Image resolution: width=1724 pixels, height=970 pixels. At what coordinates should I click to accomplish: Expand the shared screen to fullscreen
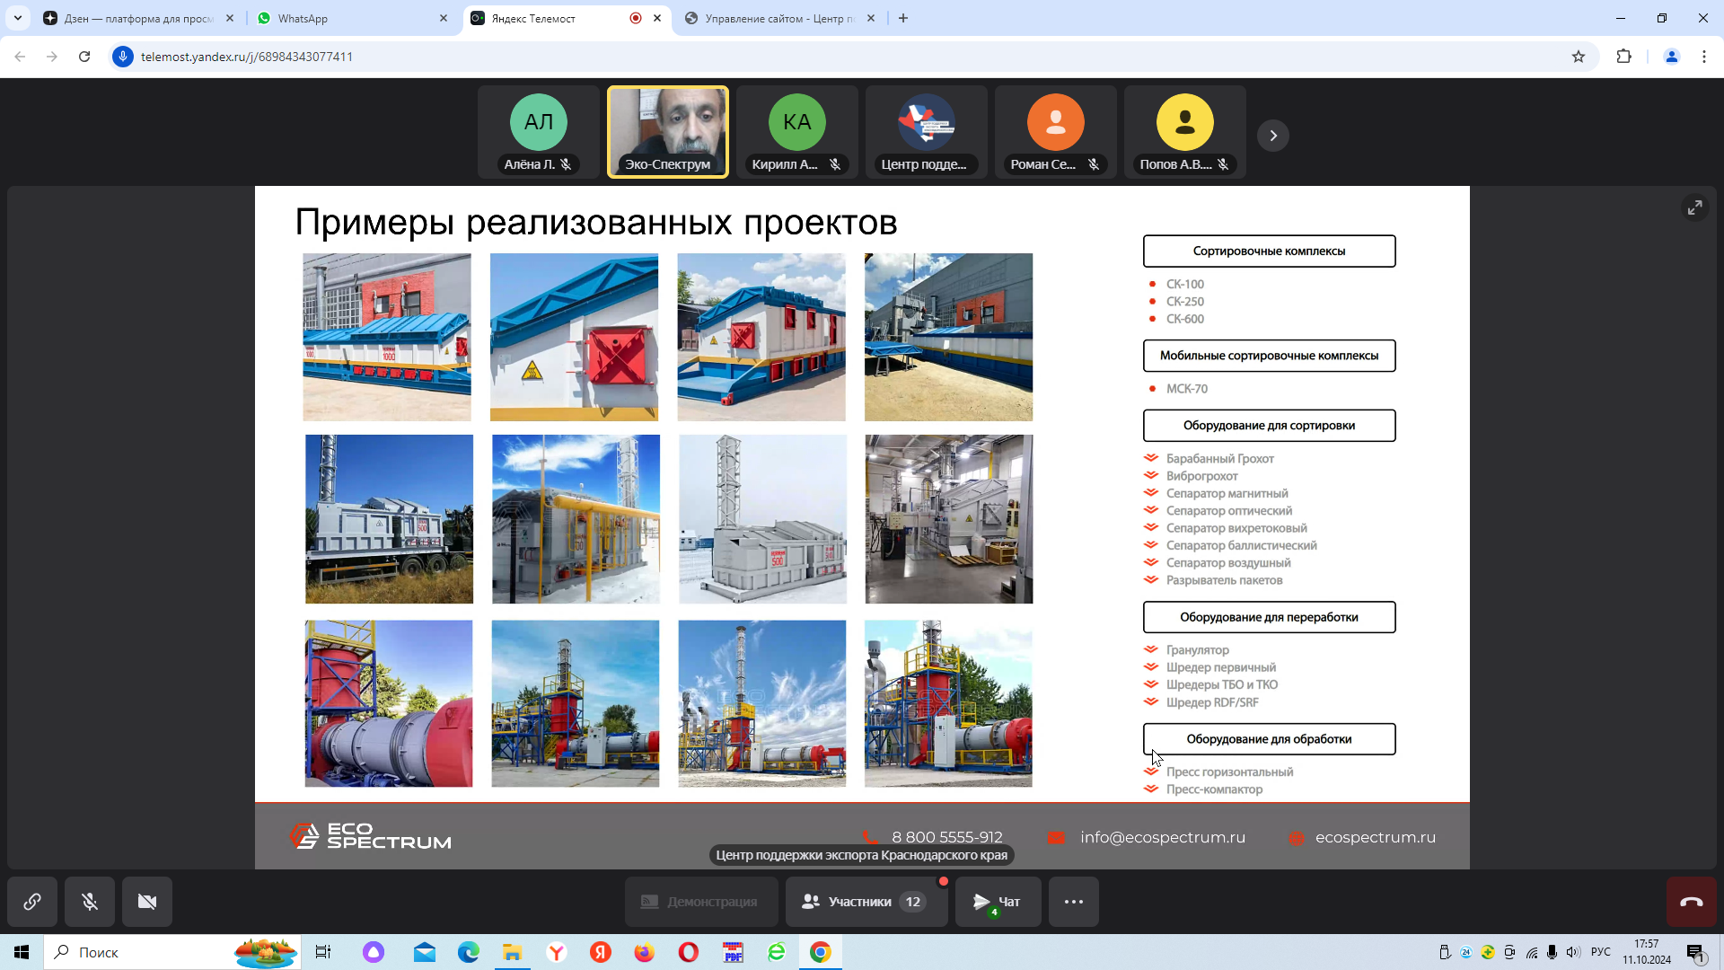coord(1694,207)
